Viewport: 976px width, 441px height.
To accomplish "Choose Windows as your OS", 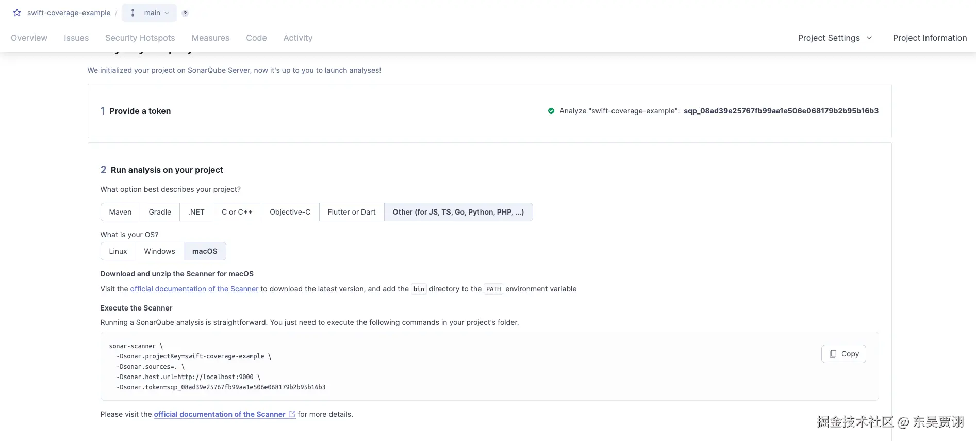I will 159,251.
